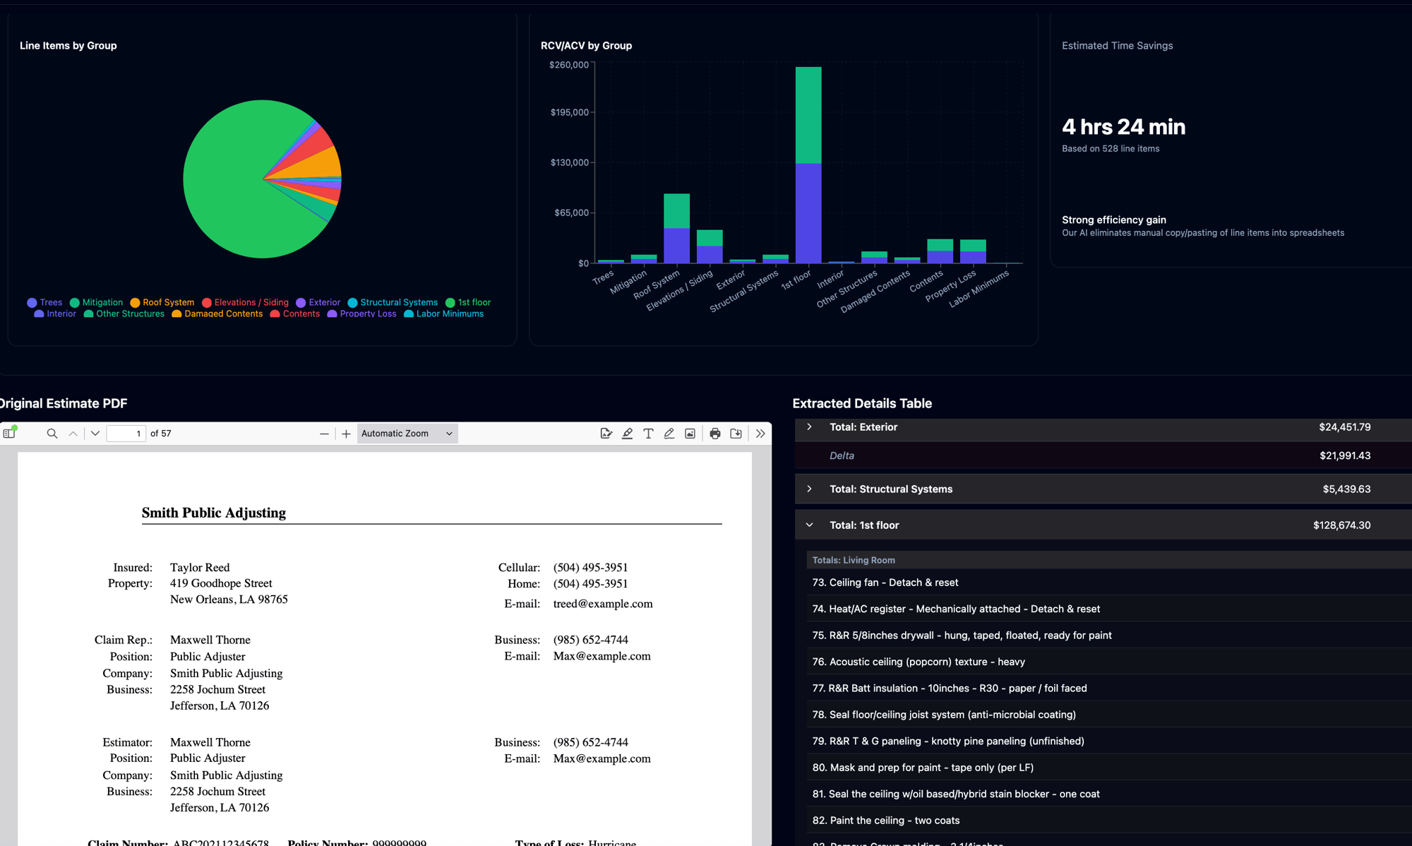Expand the Total: Exterior row
Viewport: 1412px width, 846px height.
click(x=809, y=427)
